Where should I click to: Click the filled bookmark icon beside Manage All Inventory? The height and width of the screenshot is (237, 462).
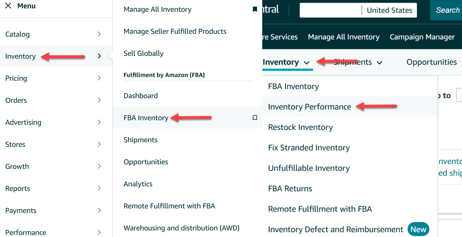pyautogui.click(x=255, y=9)
